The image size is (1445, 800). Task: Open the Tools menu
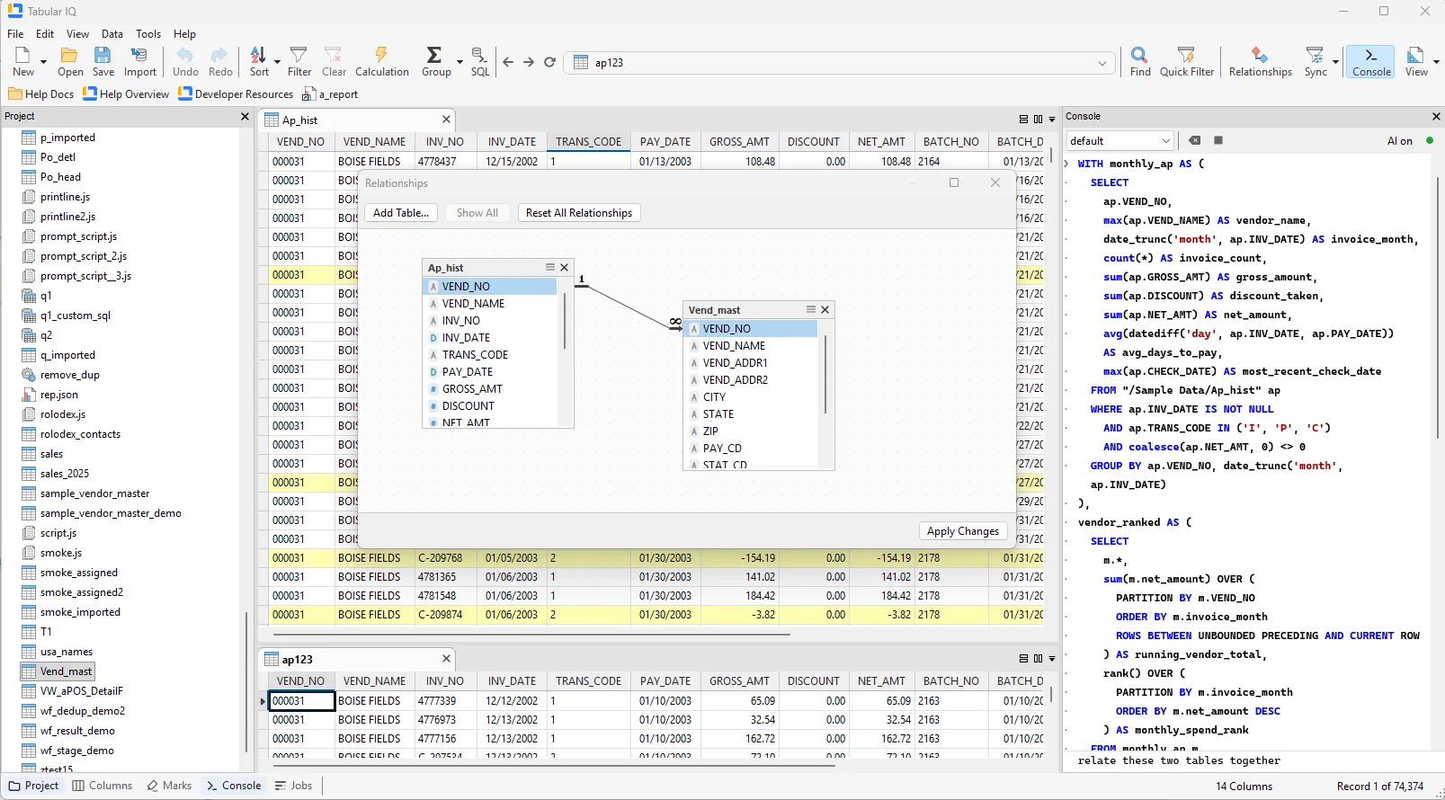[x=148, y=34]
